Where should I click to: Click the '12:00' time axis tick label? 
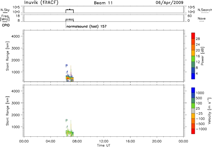tap(104, 141)
